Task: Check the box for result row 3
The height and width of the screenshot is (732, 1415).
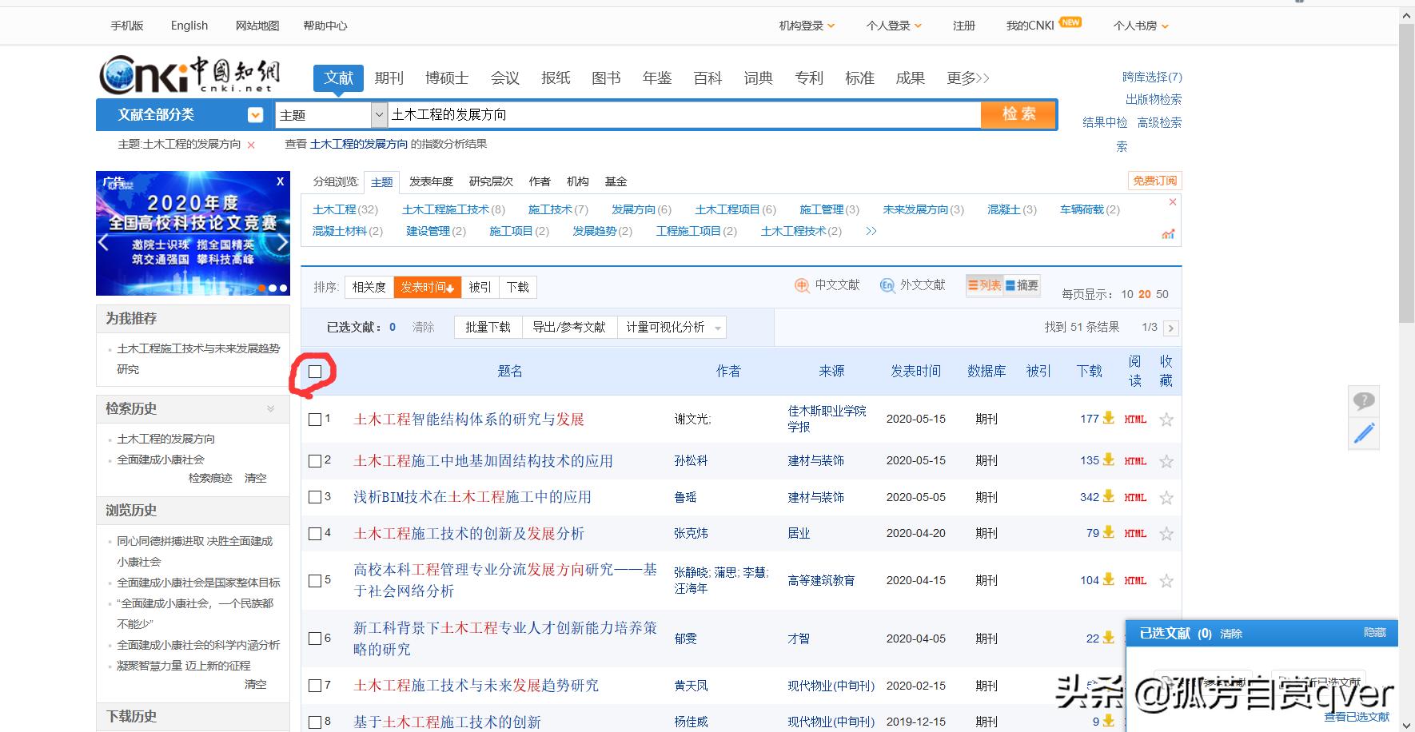Action: (x=315, y=497)
